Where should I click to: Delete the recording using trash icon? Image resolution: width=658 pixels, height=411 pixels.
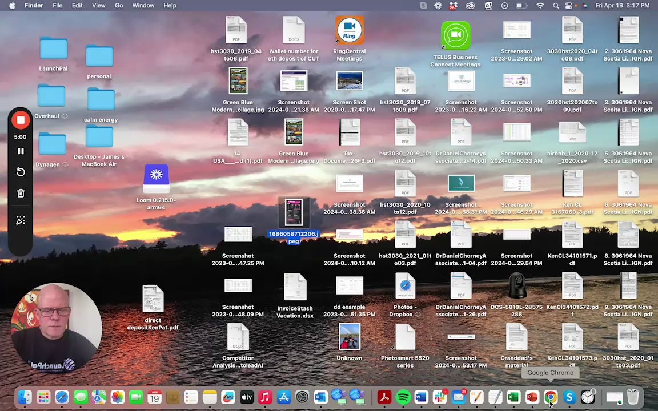click(21, 194)
